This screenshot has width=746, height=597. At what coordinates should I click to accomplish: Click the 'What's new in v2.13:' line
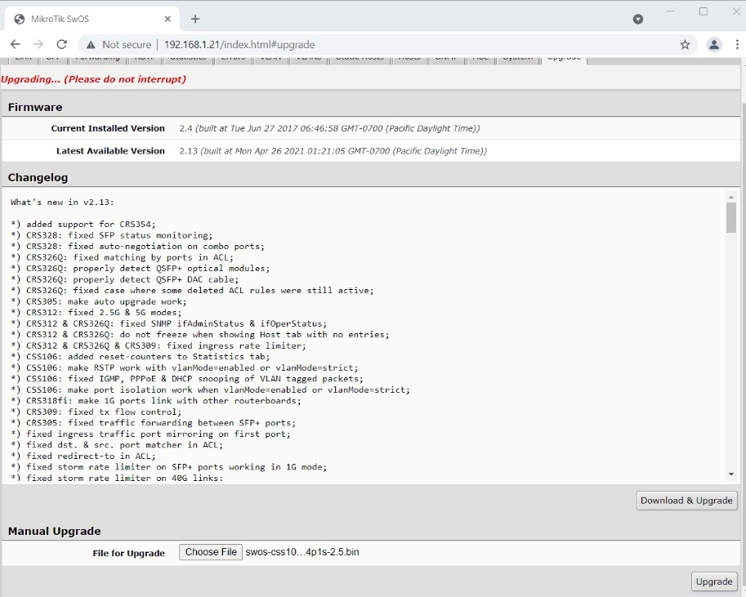[62, 203]
